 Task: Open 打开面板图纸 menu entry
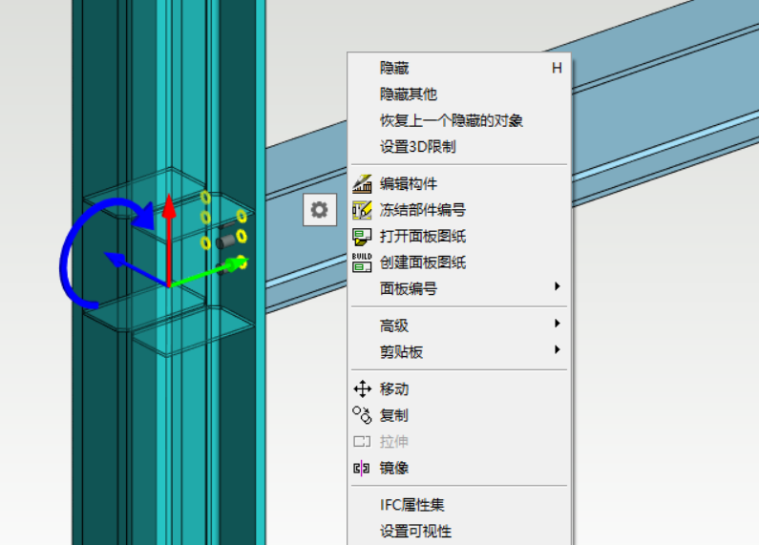pos(459,236)
